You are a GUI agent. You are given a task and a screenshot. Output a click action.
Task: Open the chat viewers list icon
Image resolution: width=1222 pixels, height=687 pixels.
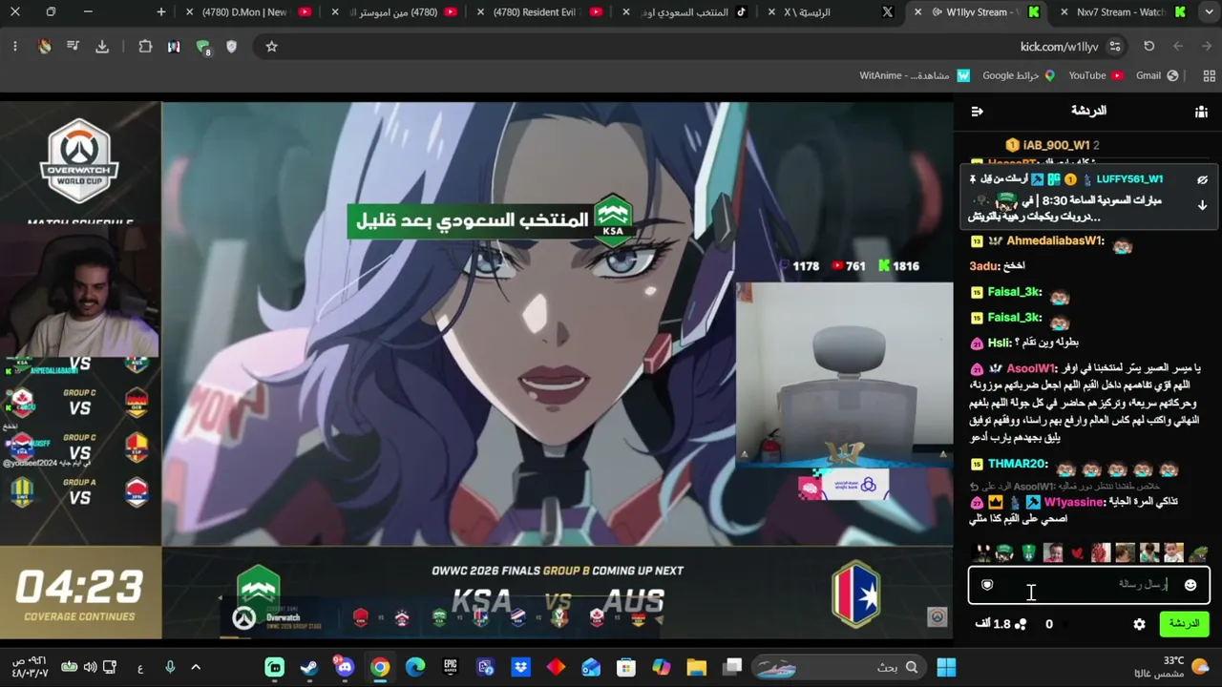tap(1201, 112)
